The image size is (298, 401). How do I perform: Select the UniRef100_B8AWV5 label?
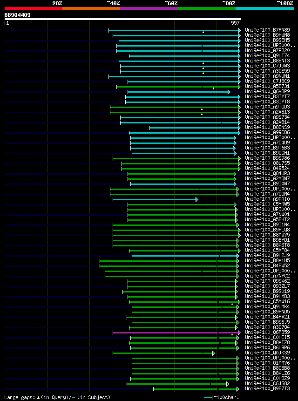(x=267, y=235)
